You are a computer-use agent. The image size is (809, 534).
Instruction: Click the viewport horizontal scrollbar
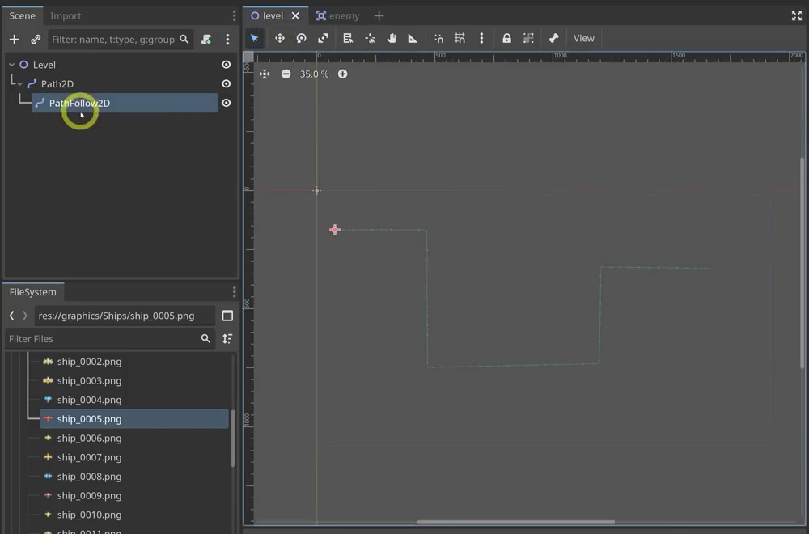[x=515, y=522]
